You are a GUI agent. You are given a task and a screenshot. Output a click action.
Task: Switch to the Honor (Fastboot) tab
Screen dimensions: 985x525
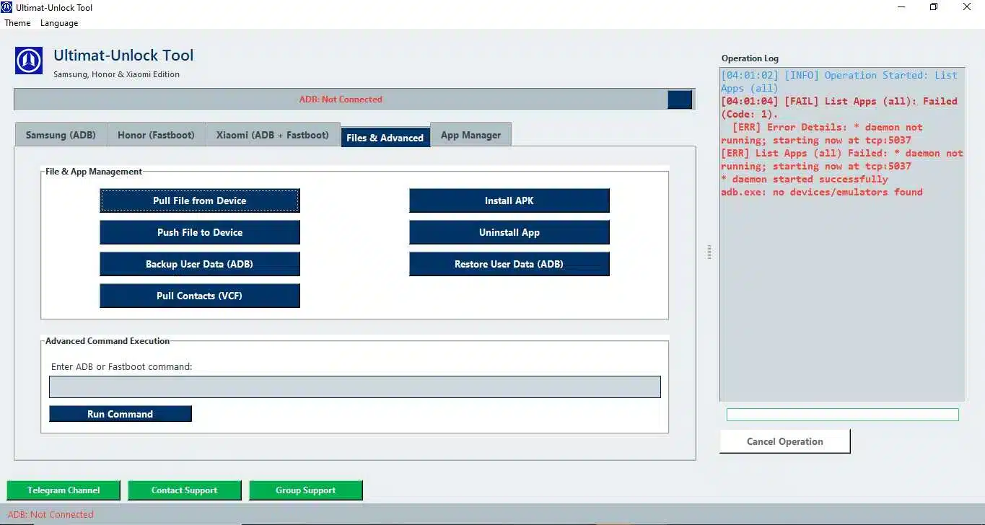[156, 134]
